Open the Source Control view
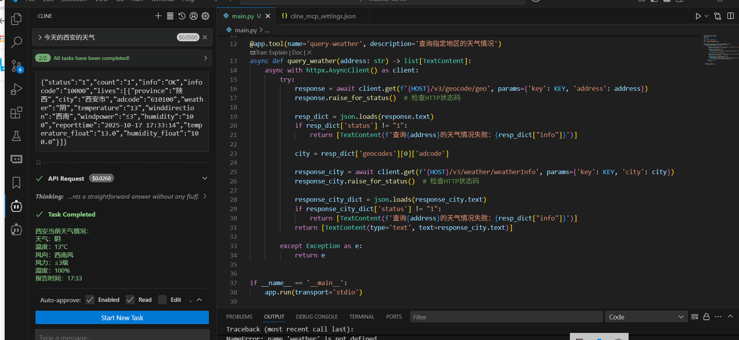Image resolution: width=739 pixels, height=340 pixels. click(x=16, y=66)
